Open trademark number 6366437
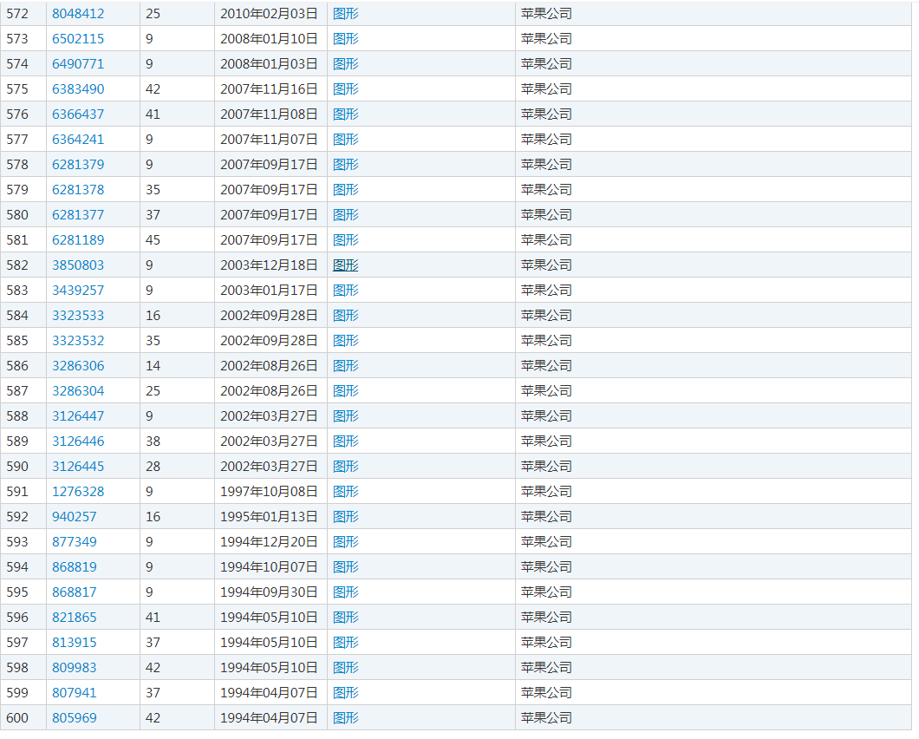This screenshot has width=919, height=739. (x=78, y=114)
